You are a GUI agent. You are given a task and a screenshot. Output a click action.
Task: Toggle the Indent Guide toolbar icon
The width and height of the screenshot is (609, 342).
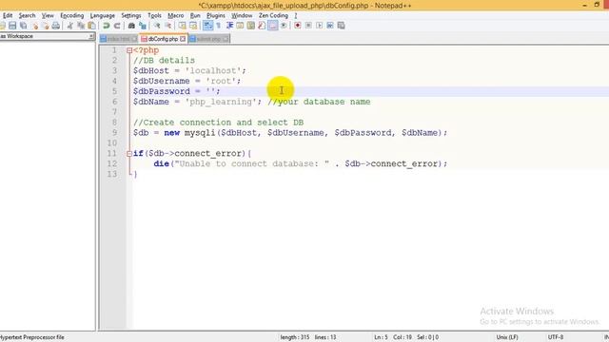(x=229, y=26)
